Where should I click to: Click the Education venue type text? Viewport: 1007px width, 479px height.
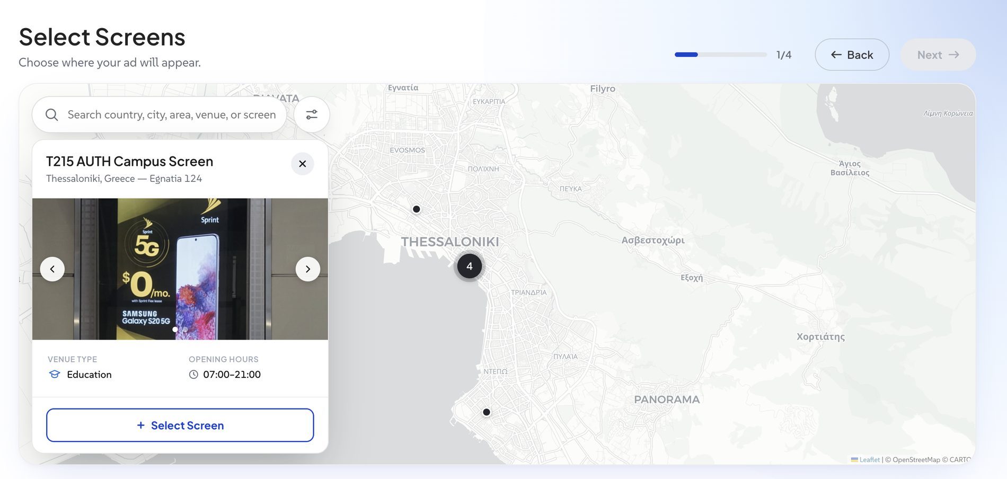tap(89, 375)
